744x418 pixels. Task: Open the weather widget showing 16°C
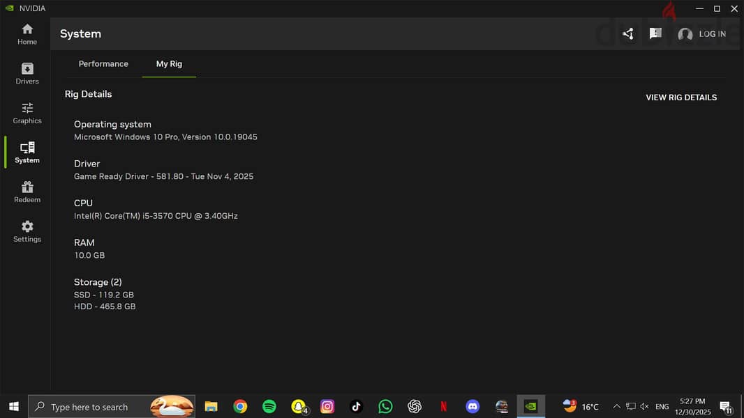tap(581, 407)
